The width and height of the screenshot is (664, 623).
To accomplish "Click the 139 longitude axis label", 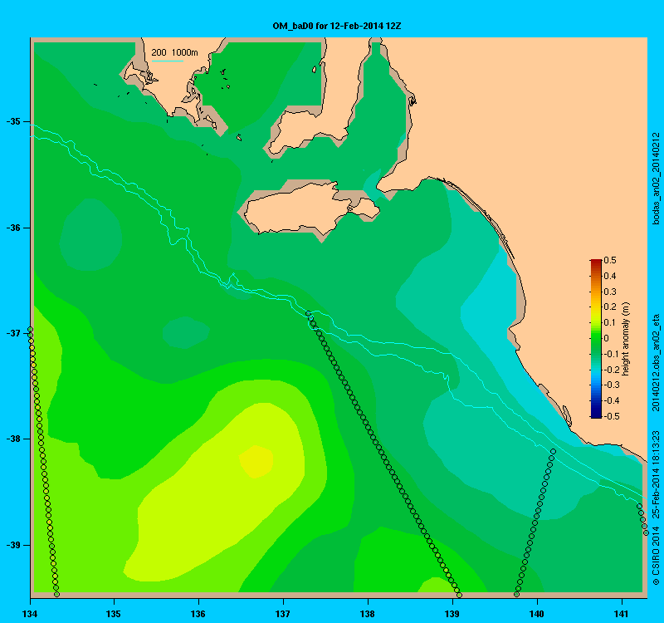I will [x=452, y=614].
